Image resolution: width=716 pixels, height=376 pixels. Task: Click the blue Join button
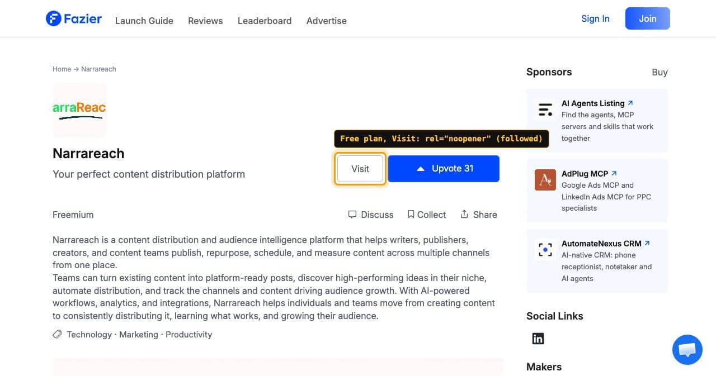pyautogui.click(x=648, y=18)
